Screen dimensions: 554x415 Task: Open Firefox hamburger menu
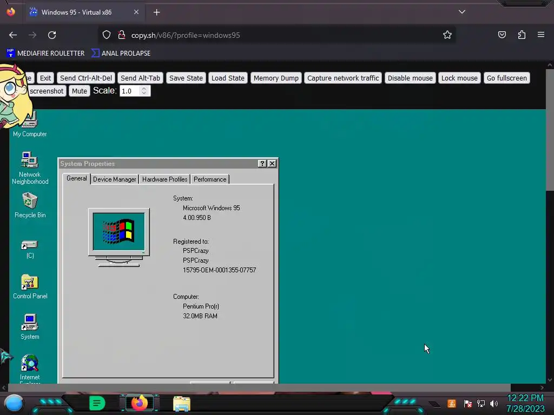[x=541, y=35]
